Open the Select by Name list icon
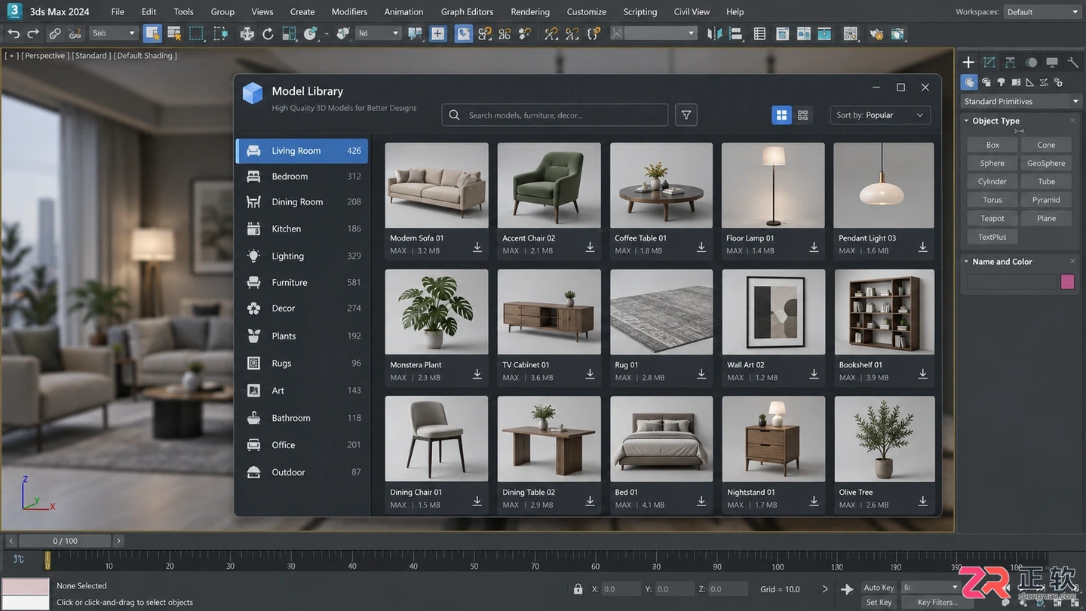This screenshot has width=1086, height=611. (x=174, y=33)
